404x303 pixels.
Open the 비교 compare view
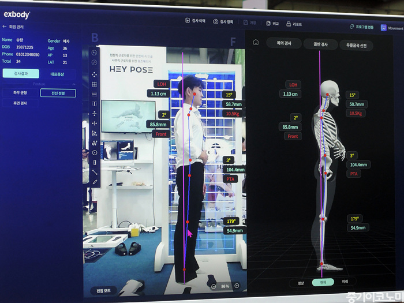coord(272,24)
